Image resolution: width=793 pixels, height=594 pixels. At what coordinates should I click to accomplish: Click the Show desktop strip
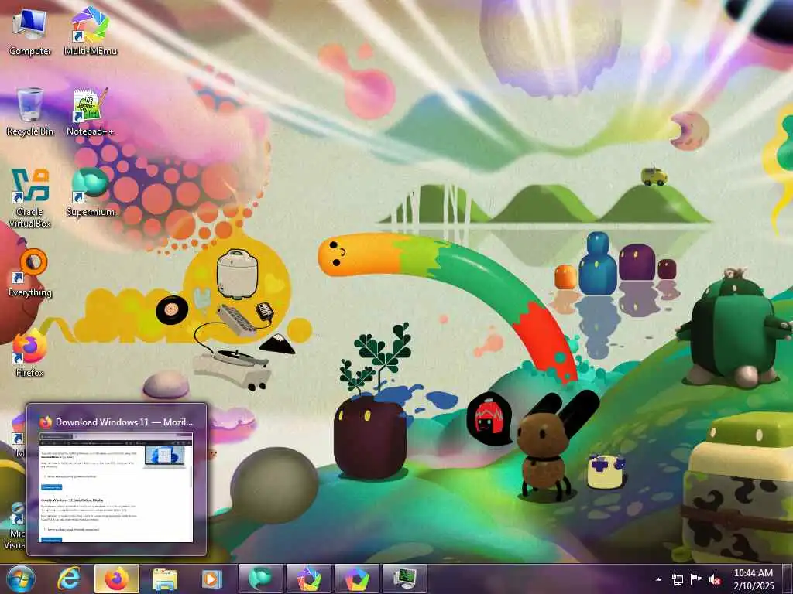pos(788,579)
